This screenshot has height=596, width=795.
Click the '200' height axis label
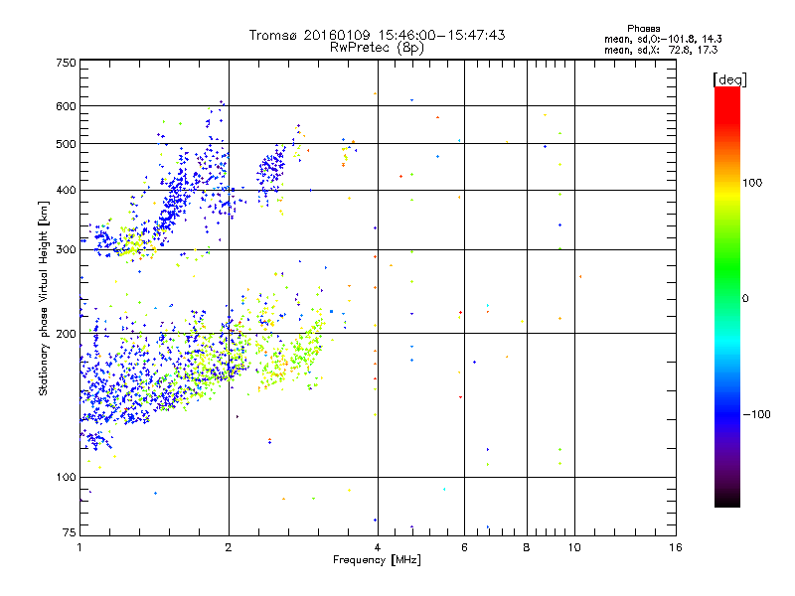tap(66, 334)
